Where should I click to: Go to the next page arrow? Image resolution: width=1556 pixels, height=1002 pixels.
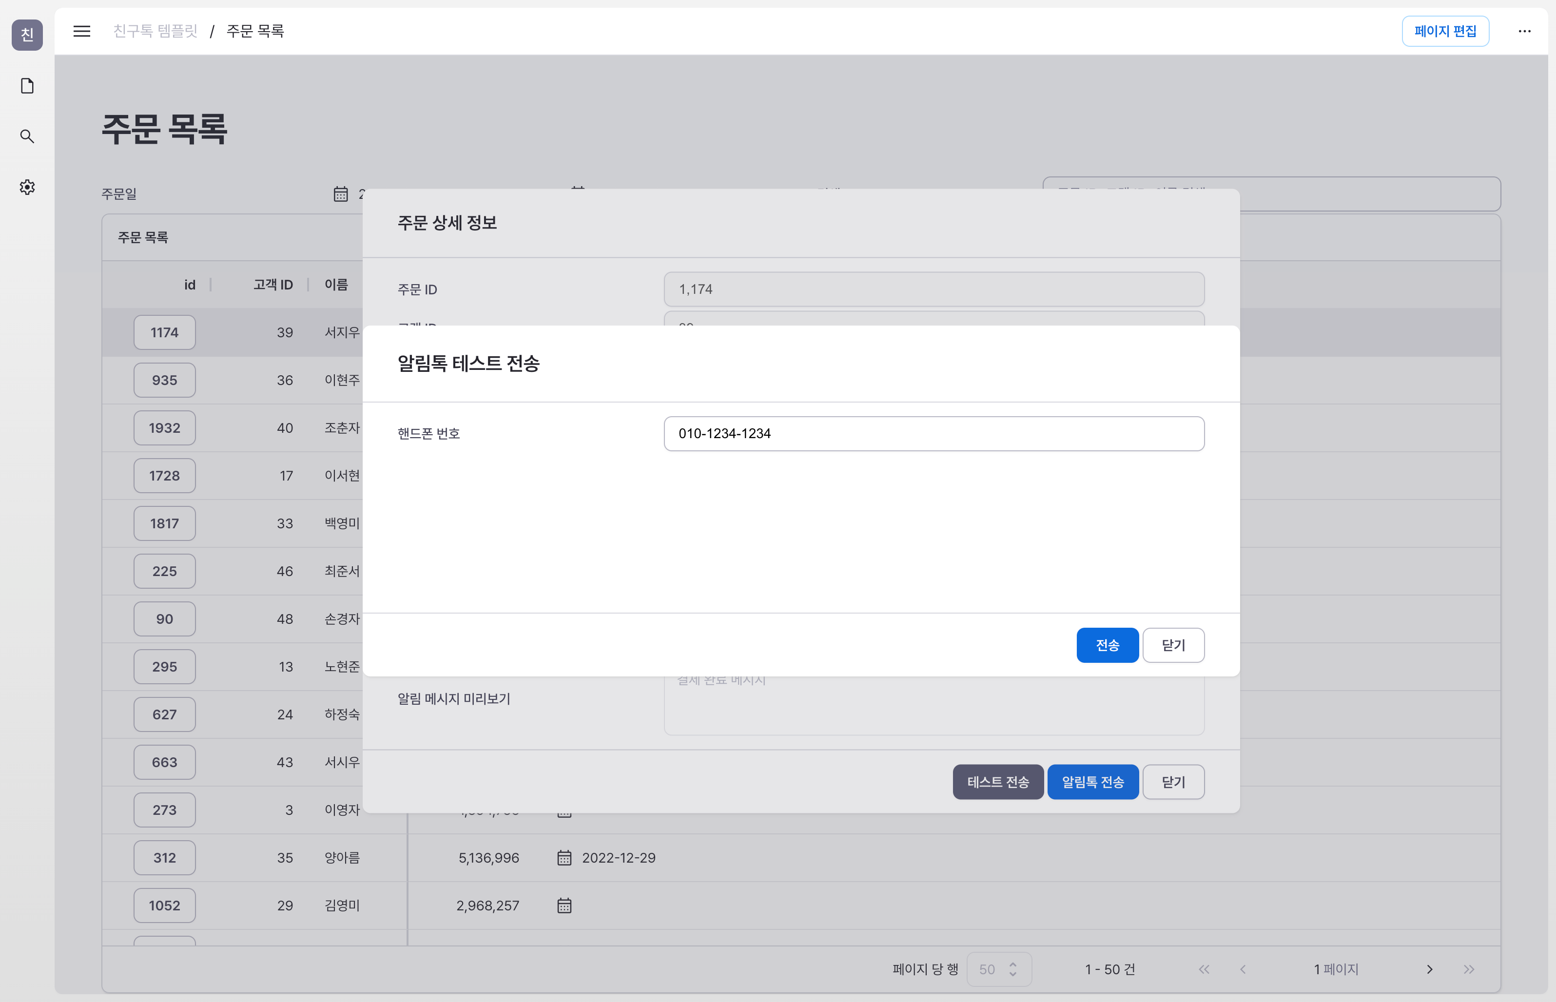pos(1429,969)
